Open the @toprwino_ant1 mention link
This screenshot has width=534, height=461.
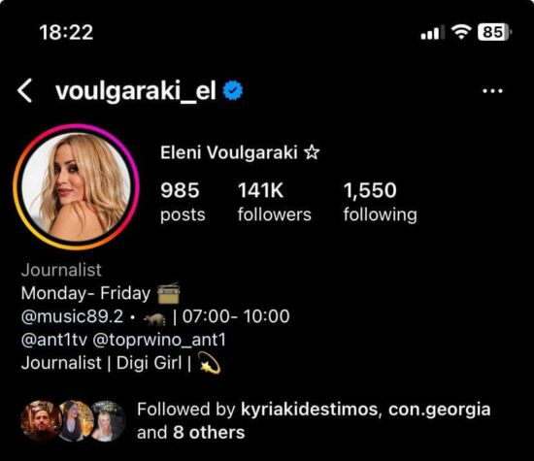point(159,340)
